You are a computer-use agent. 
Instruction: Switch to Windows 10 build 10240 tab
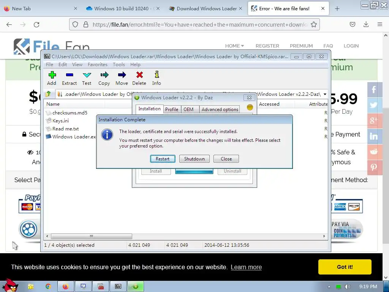(123, 9)
